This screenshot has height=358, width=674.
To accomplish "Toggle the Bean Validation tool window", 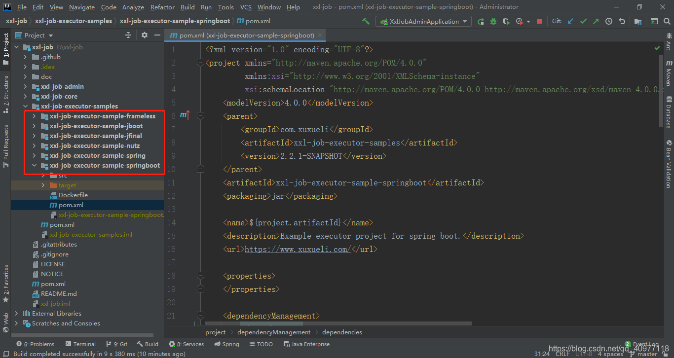I will tap(669, 164).
